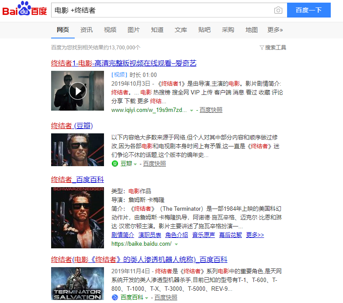Viewport: 343px width, 303px height.
Task: Open the 演职员表 sublink
Action: pos(149,235)
